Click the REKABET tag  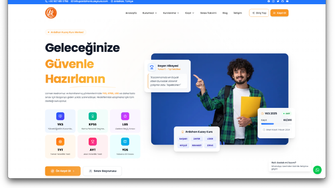tap(197, 145)
